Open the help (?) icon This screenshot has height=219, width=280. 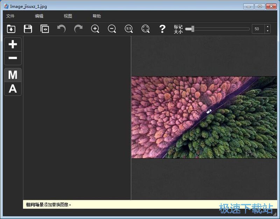pyautogui.click(x=162, y=29)
